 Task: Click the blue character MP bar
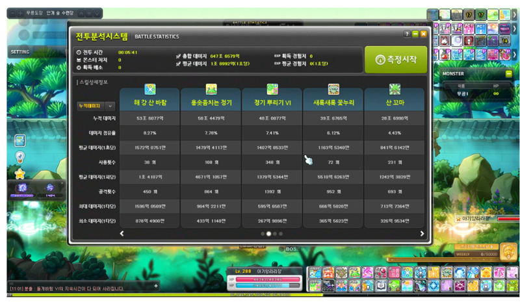point(268,285)
